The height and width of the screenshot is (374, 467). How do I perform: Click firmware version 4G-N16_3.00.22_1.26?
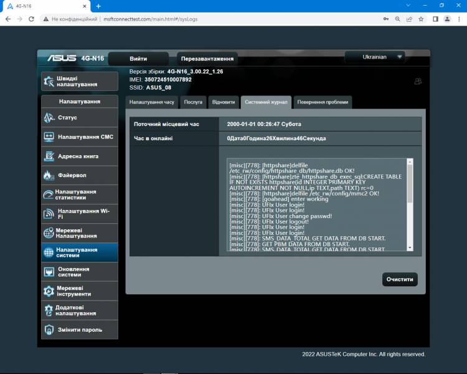pyautogui.click(x=195, y=72)
